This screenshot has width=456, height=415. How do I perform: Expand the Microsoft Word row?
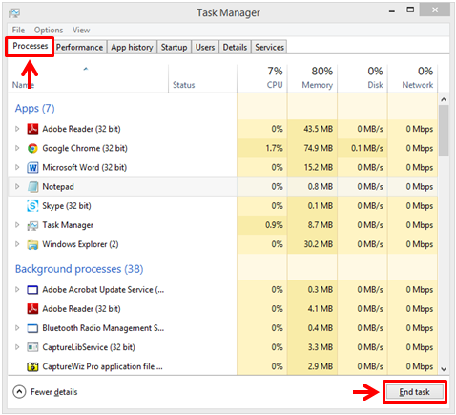click(x=17, y=167)
